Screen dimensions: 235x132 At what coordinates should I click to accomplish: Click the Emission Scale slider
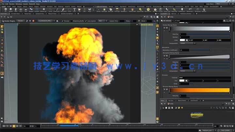(x=210, y=84)
